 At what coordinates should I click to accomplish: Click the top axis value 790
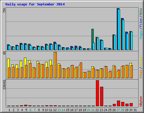coord(4,10)
